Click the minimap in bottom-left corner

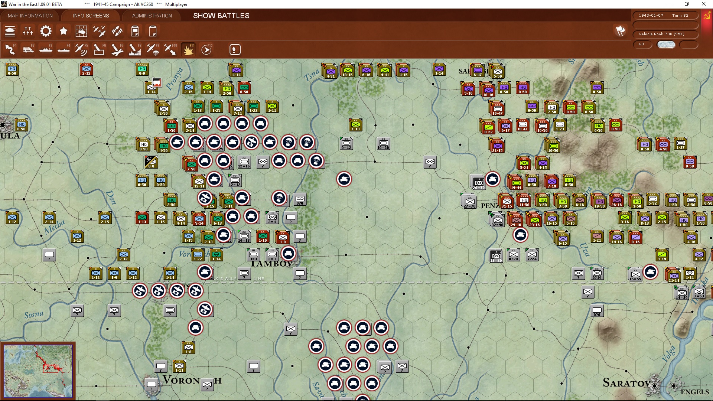pyautogui.click(x=38, y=371)
